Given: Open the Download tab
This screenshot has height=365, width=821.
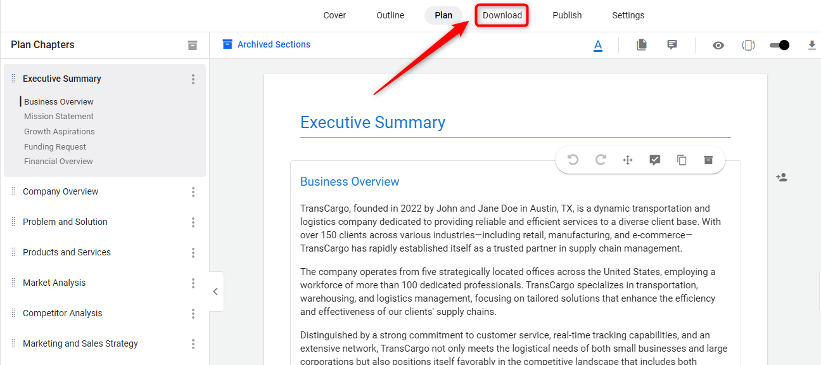Looking at the screenshot, I should (x=502, y=15).
